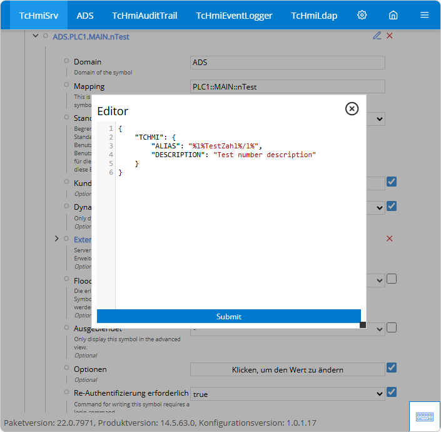The width and height of the screenshot is (441, 432).
Task: Click the ALIAS line in editor
Action: pos(206,146)
